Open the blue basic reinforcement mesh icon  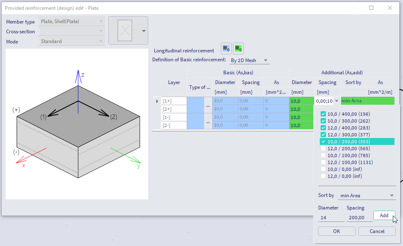(226, 48)
